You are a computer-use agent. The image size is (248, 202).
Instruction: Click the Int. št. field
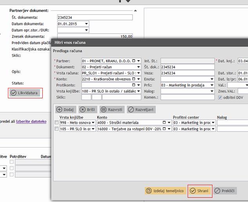188,61
